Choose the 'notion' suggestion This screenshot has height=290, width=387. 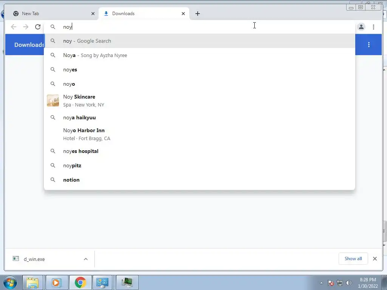tap(200, 179)
